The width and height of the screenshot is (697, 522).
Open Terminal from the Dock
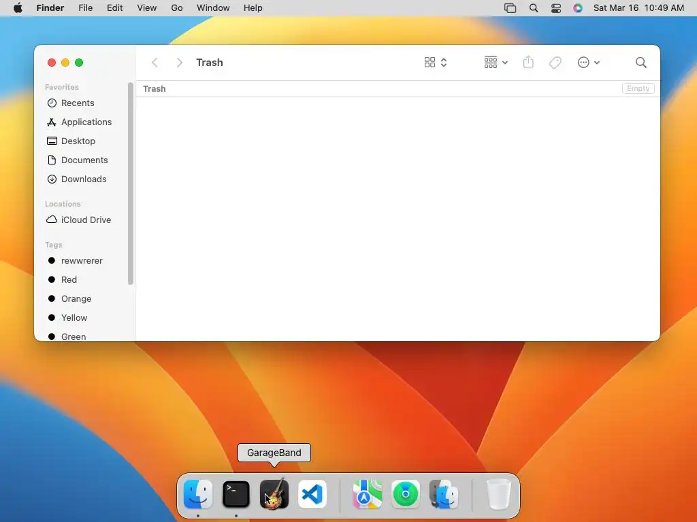click(x=236, y=494)
